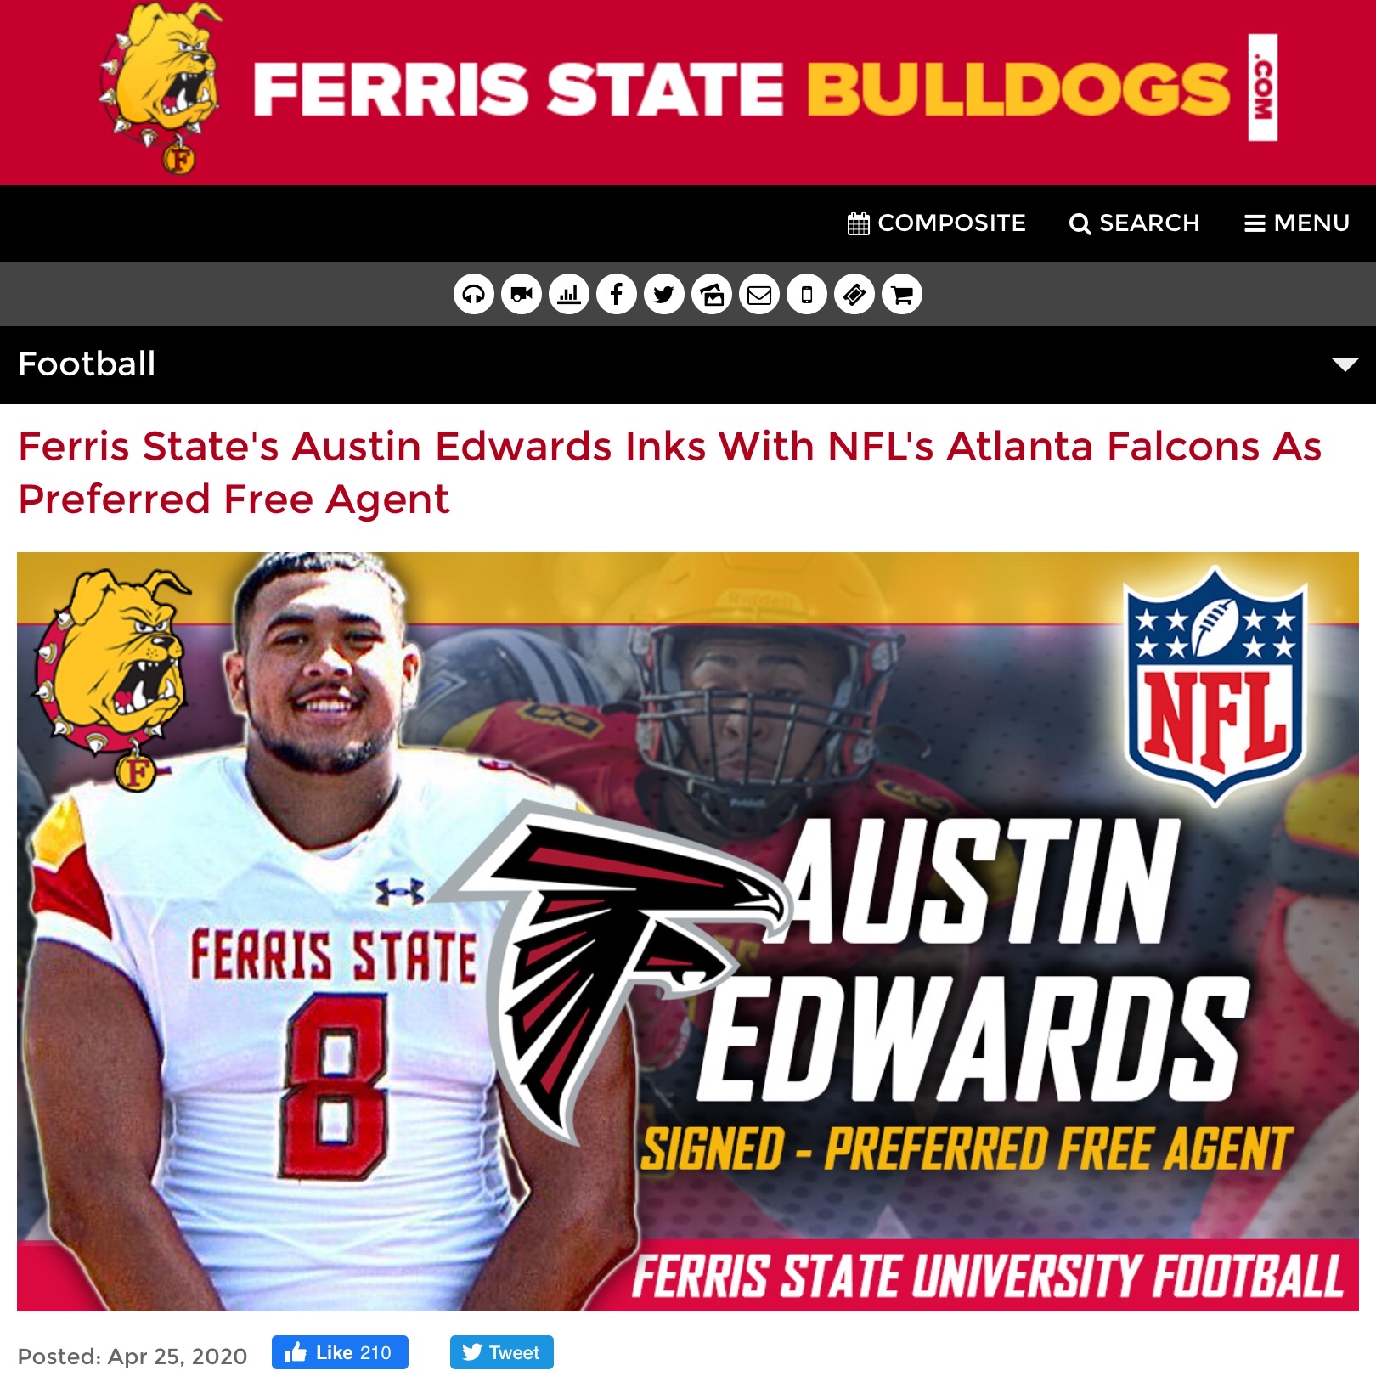Image resolution: width=1376 pixels, height=1382 pixels.
Task: Open the shopping cart store icon
Action: click(902, 295)
